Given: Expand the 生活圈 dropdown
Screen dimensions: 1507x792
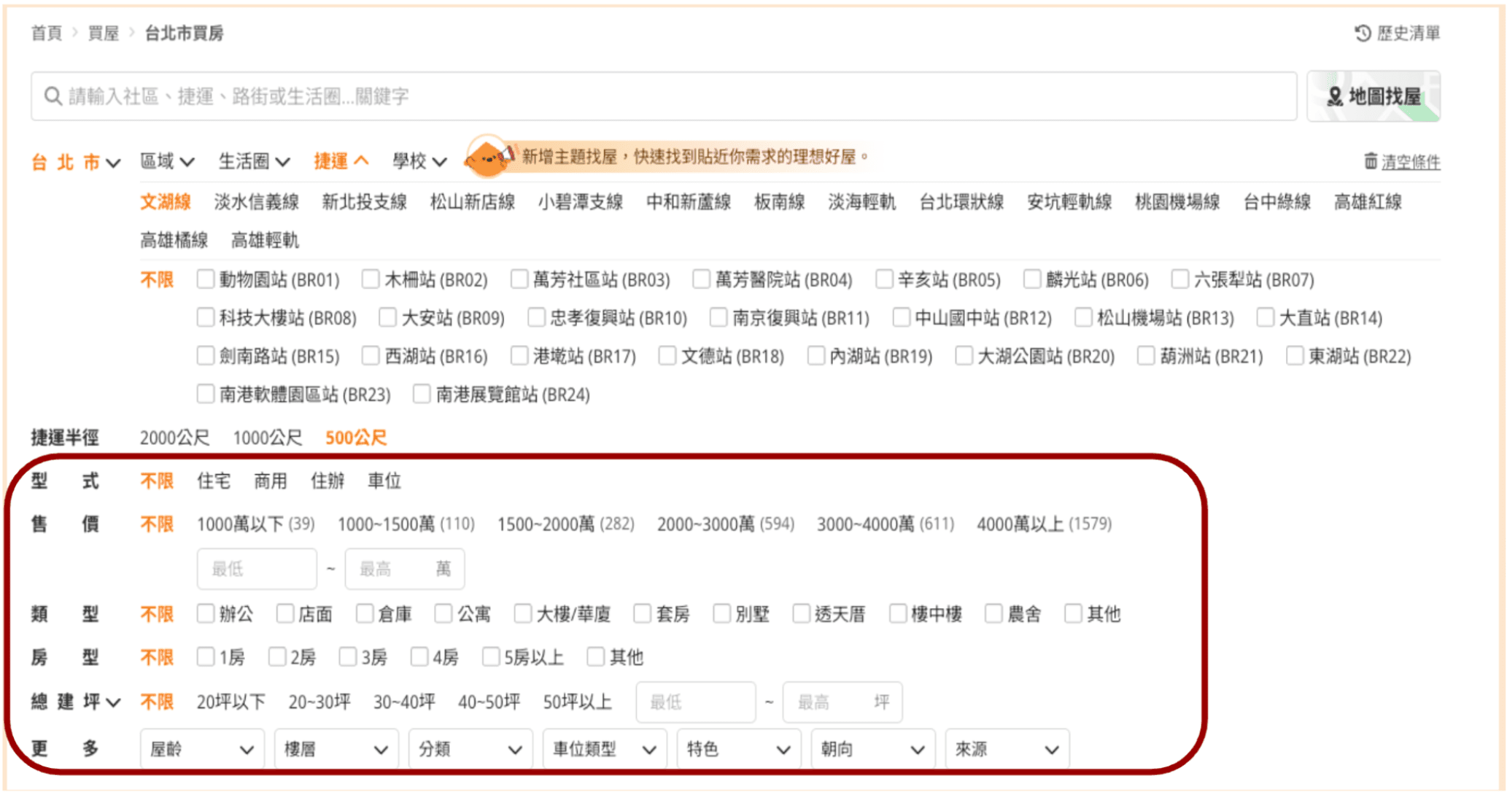Looking at the screenshot, I should (x=255, y=162).
